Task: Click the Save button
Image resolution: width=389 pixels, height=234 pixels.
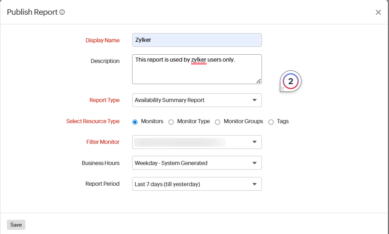Action: [x=16, y=225]
